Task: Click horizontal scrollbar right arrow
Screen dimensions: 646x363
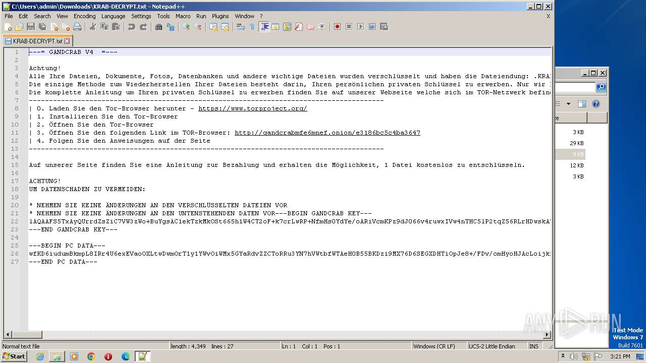Action: coord(547,334)
